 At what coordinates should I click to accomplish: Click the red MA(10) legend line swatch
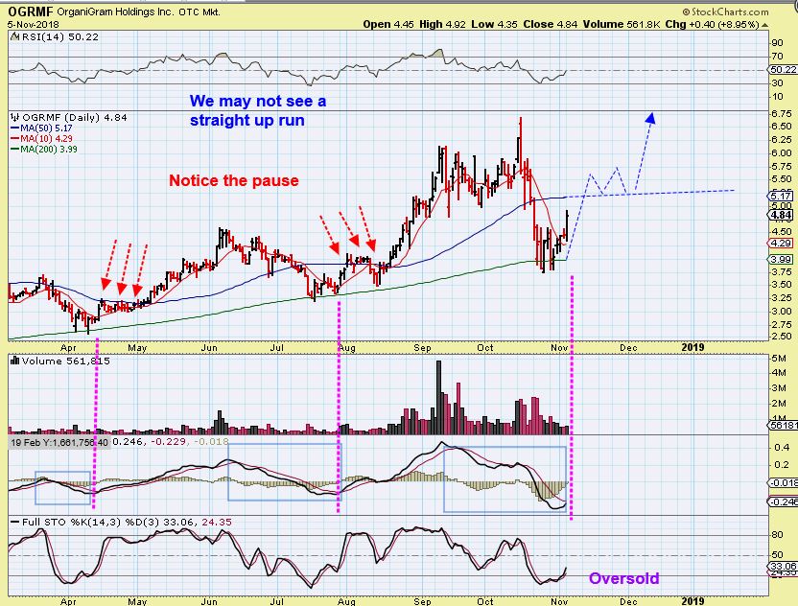pos(15,138)
